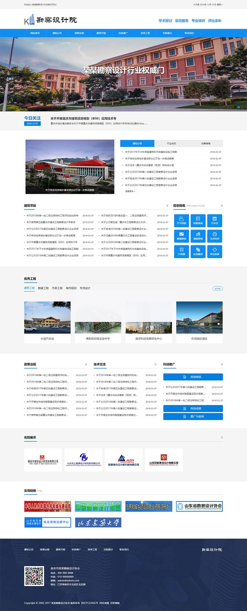Open 关于征求《重庆市综合管廊（现浇）结构设计图 notice
Image resolution: width=247 pixels, height=611 pixels.
point(149,165)
